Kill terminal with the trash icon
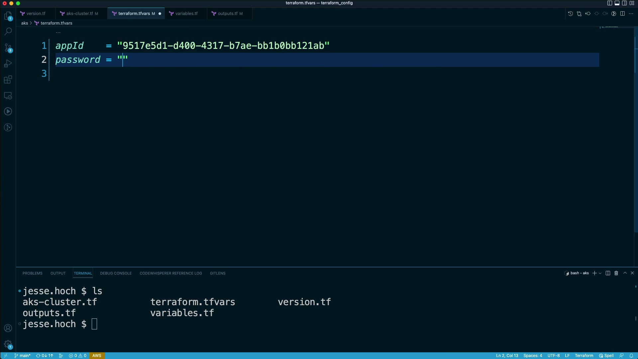The height and width of the screenshot is (359, 638). 616,273
